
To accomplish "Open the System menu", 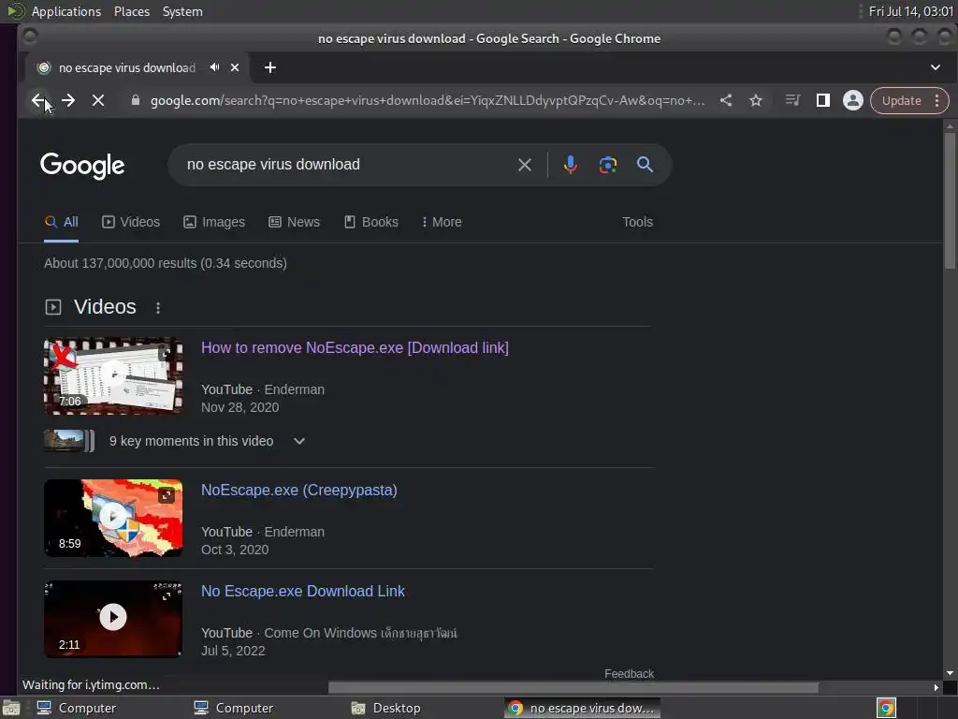I will 182,11.
